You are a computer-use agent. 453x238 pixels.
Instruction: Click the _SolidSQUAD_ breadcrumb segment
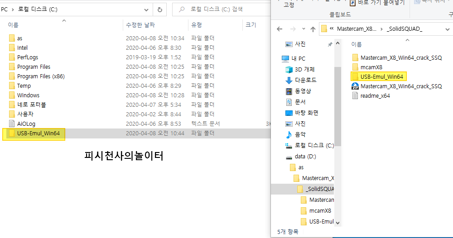[405, 29]
